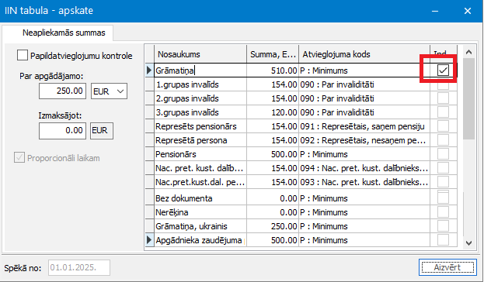
Task: Click the Represētā persona name cell
Action: click(x=200, y=140)
